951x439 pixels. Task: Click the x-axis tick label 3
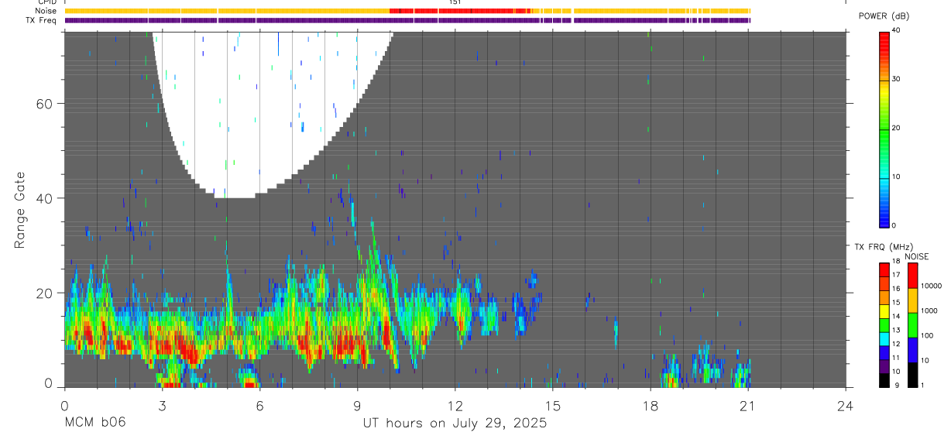(x=162, y=405)
